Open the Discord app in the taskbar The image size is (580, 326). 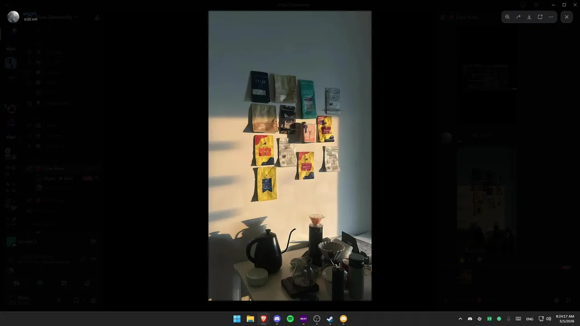tap(277, 319)
